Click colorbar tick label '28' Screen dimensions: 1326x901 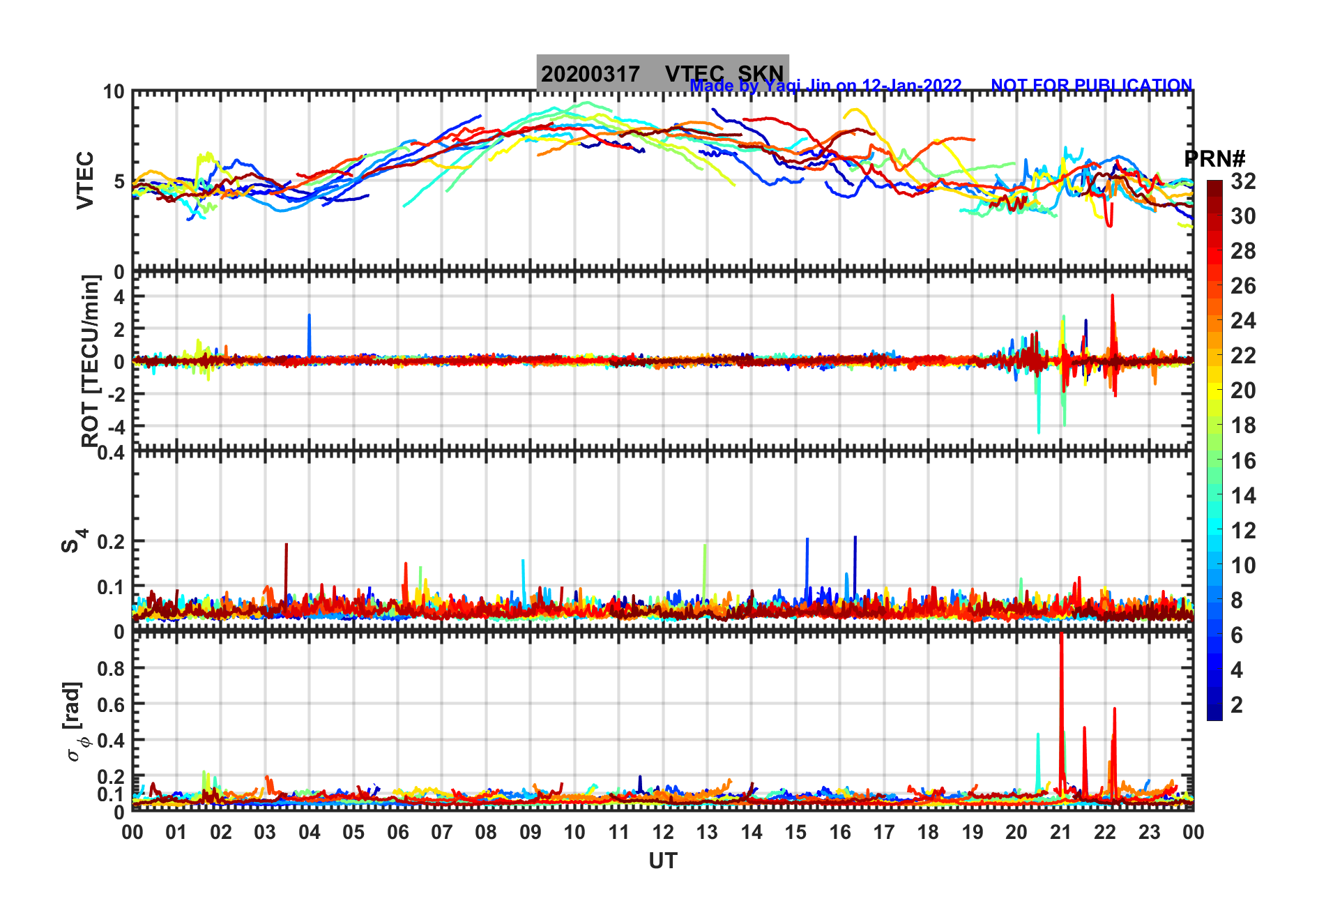point(1243,251)
